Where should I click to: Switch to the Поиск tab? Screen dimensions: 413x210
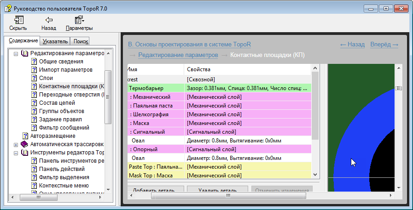click(x=81, y=41)
